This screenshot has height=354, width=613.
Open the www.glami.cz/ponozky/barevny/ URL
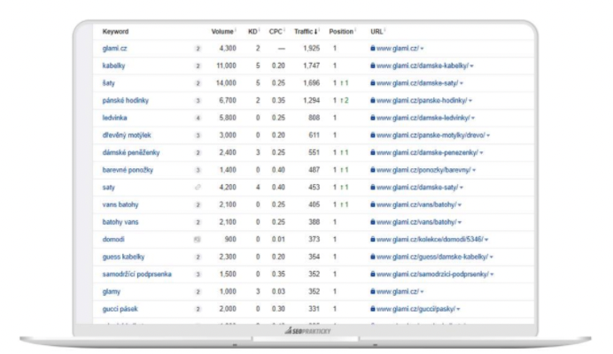tap(423, 170)
